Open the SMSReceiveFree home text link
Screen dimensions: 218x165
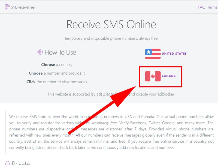pyautogui.click(x=23, y=7)
